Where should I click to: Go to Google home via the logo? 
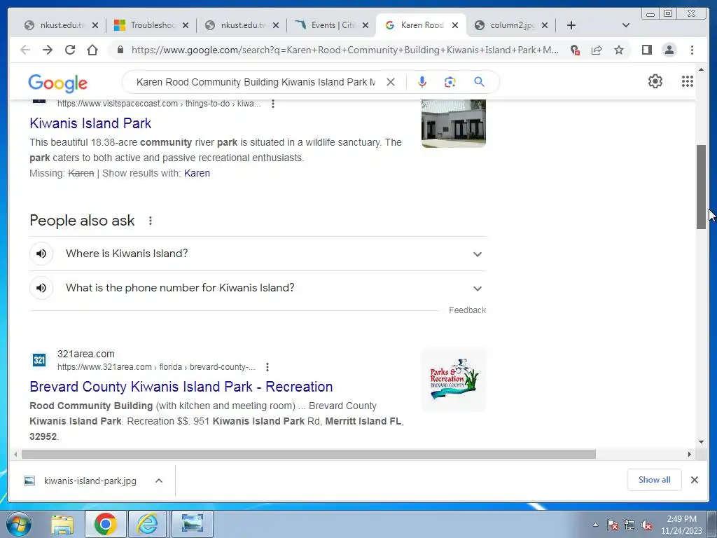click(57, 83)
